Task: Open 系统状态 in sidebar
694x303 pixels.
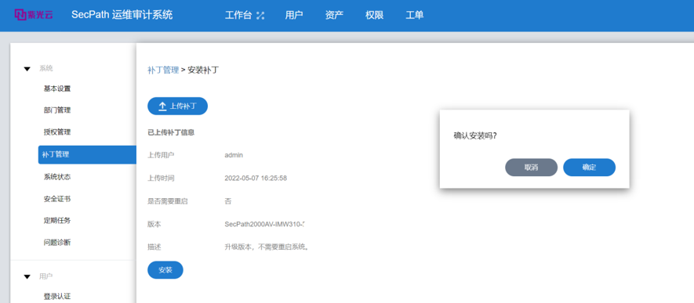Action: point(57,177)
